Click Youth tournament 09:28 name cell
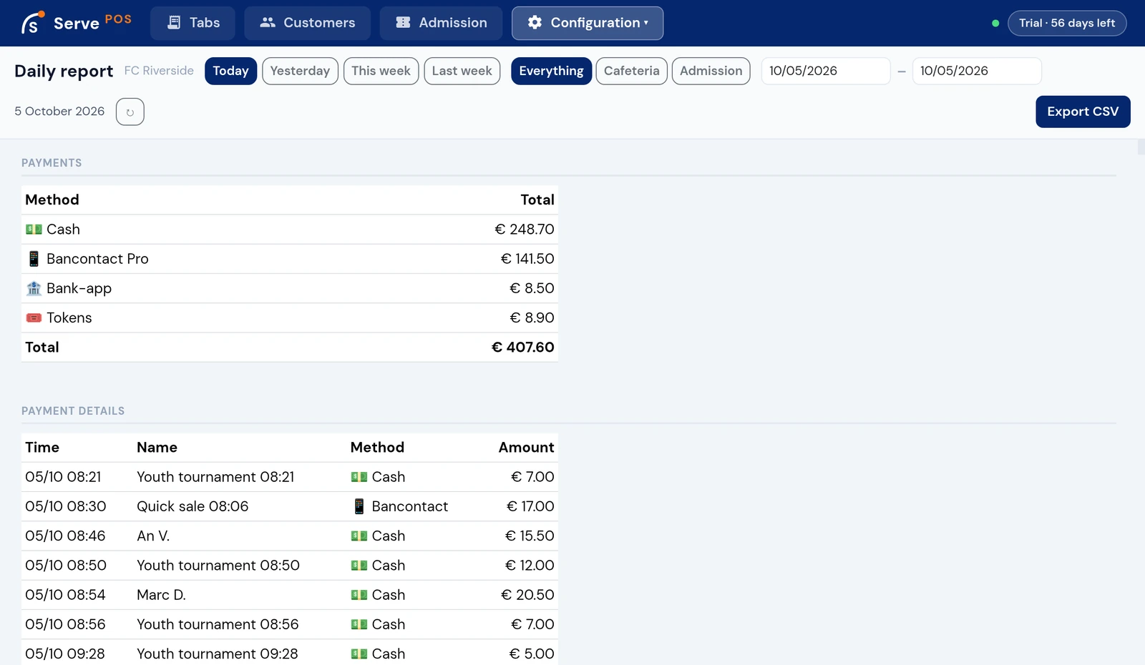Image resolution: width=1145 pixels, height=665 pixels. coord(218,654)
